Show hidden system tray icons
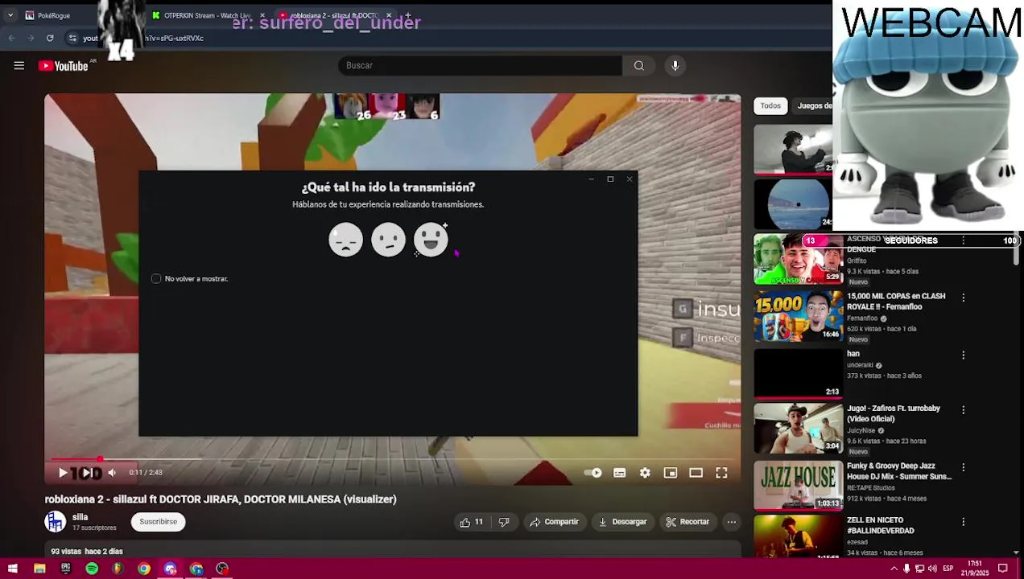 (x=894, y=569)
